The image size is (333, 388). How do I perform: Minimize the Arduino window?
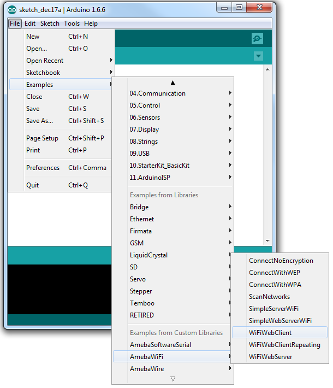224,8
